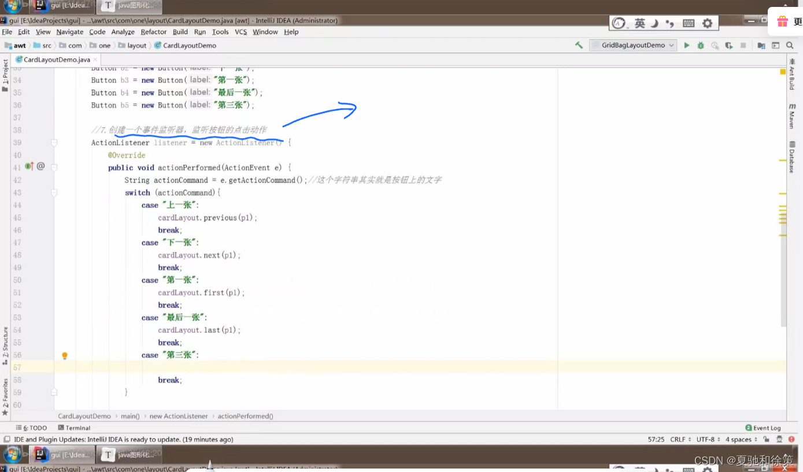
Task: Open the 6: TODO tool window
Action: (31, 428)
